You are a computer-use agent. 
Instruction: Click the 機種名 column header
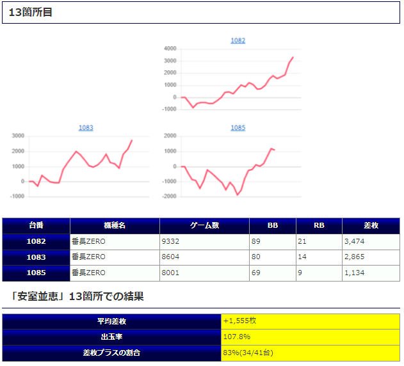point(115,226)
